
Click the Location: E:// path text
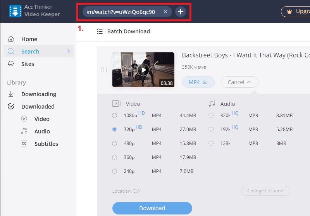(126, 191)
